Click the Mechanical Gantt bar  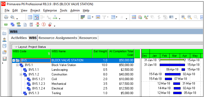pyautogui.click(x=177, y=83)
